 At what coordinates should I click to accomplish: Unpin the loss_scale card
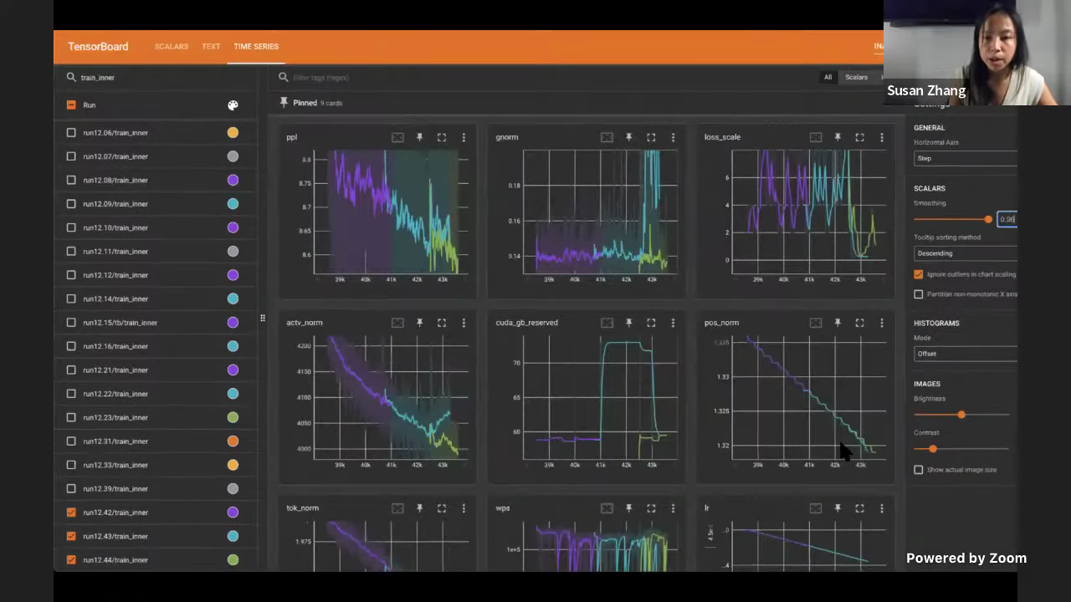click(x=838, y=137)
